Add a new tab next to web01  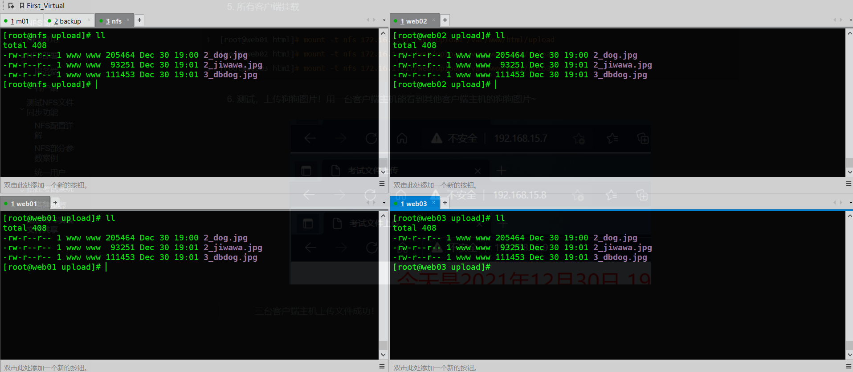[x=55, y=203]
